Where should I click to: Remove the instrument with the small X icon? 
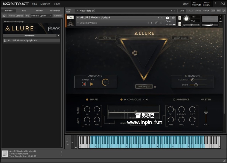coord(221,16)
